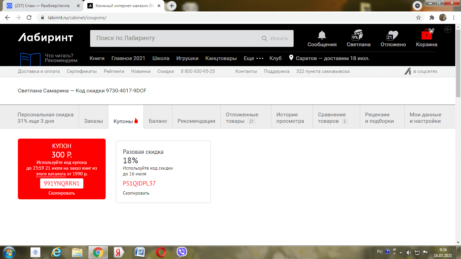Open file explorer folder in taskbar
The width and height of the screenshot is (461, 259).
77,252
